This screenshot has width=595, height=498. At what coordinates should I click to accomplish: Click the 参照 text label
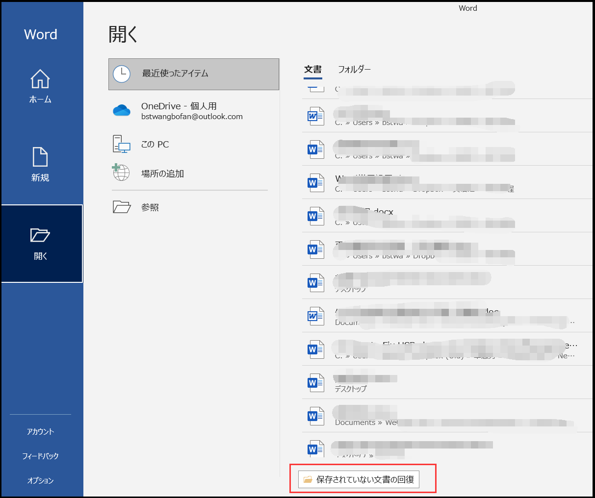pos(150,207)
